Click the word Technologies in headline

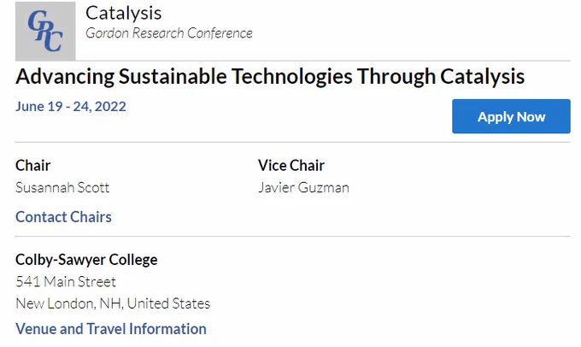click(292, 77)
